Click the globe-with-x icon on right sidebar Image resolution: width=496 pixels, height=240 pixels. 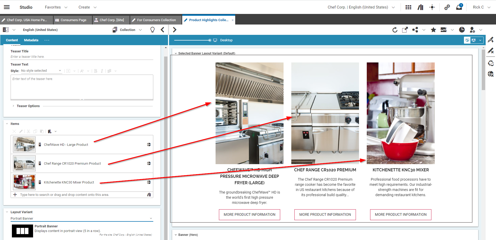(491, 74)
